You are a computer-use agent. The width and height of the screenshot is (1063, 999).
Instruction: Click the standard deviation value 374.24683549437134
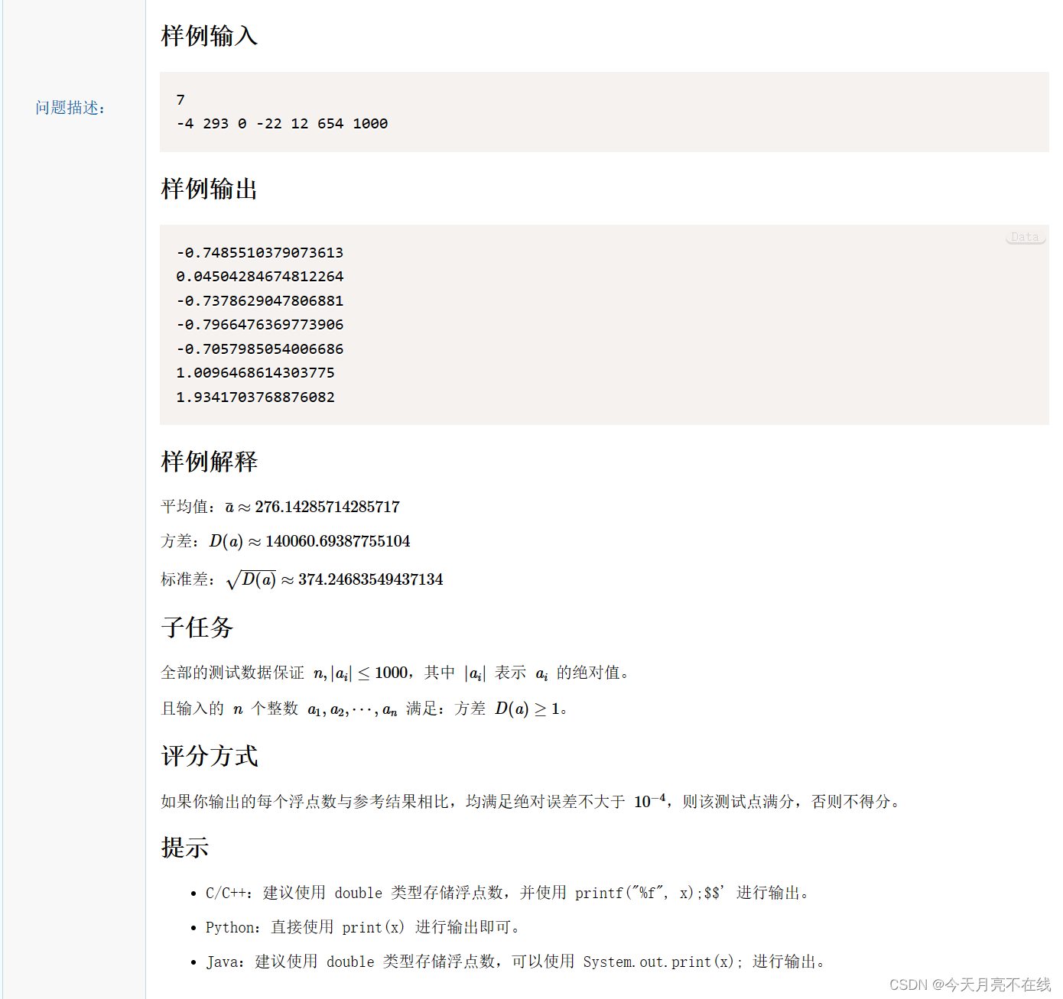click(371, 579)
